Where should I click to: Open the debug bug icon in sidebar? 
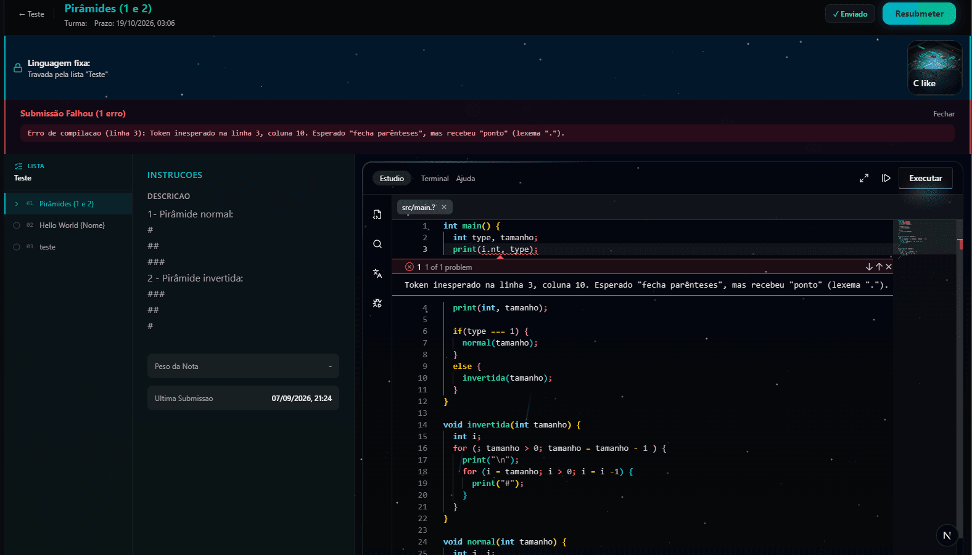pyautogui.click(x=377, y=303)
